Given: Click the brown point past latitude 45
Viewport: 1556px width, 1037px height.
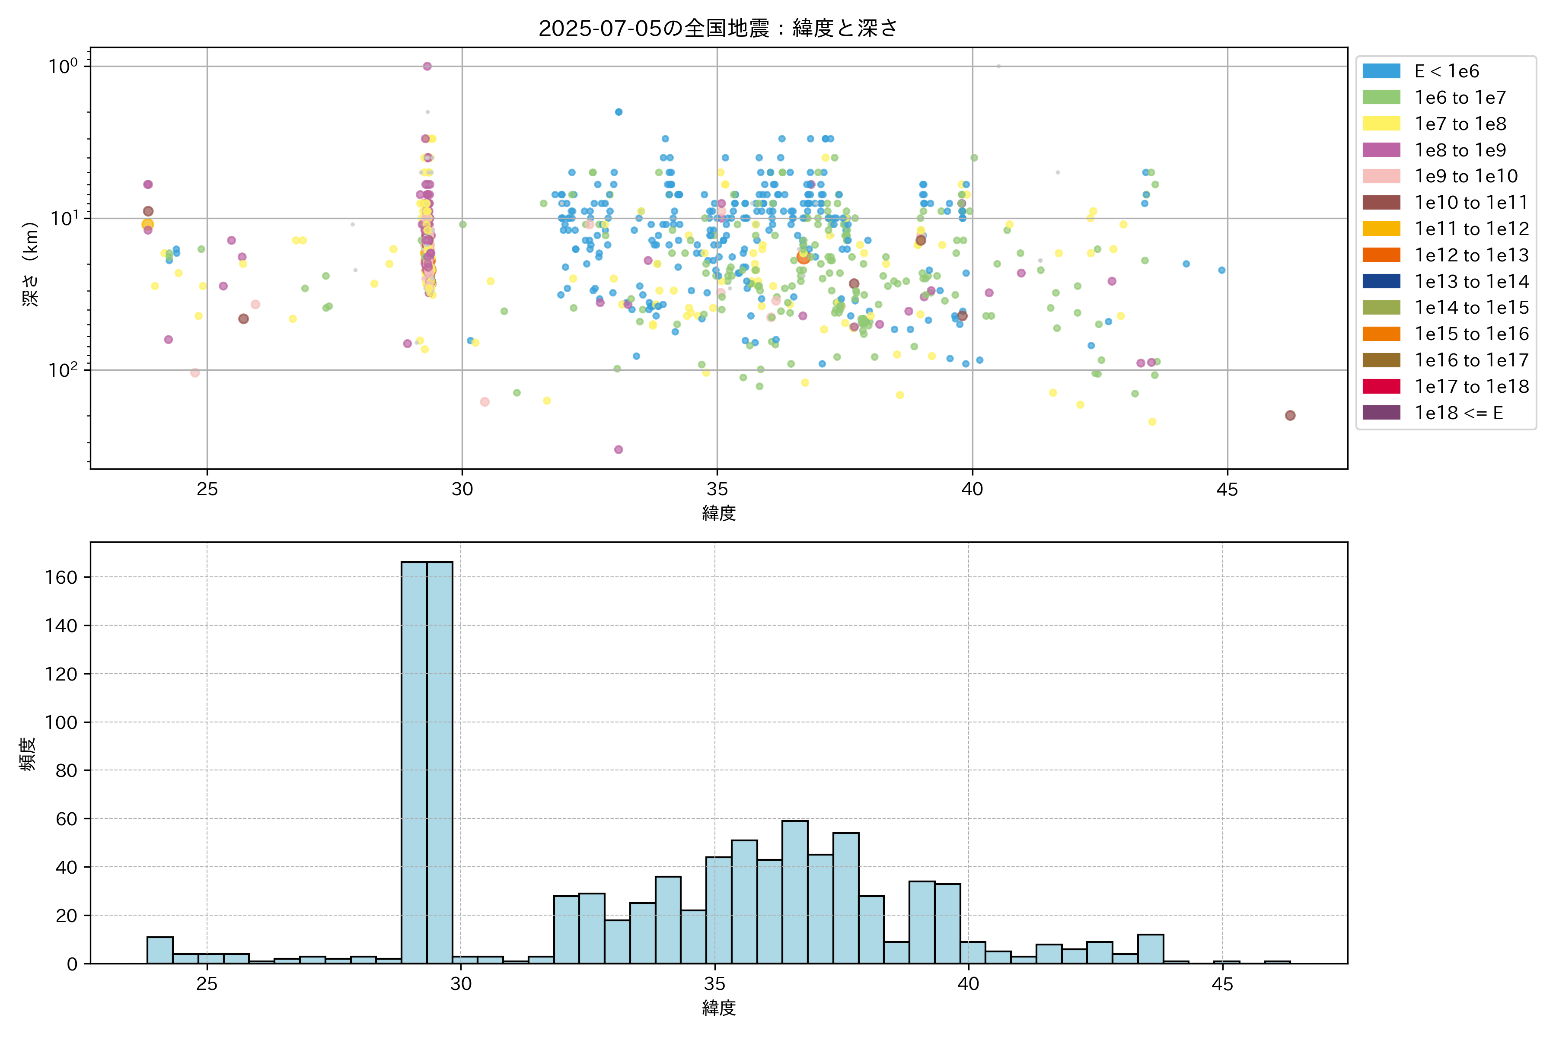Looking at the screenshot, I should coord(1289,415).
